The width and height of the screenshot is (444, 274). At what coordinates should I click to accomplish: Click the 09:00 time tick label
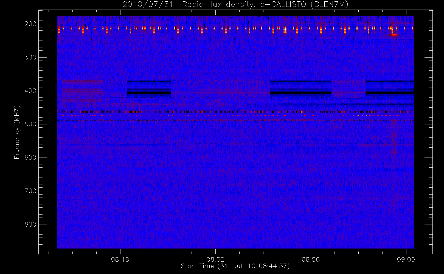point(406,259)
